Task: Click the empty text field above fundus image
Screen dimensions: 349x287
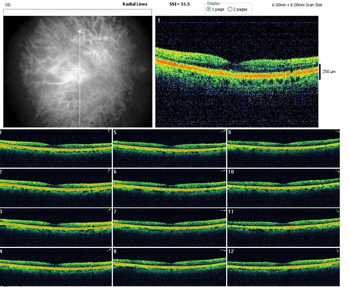Action: (77, 13)
